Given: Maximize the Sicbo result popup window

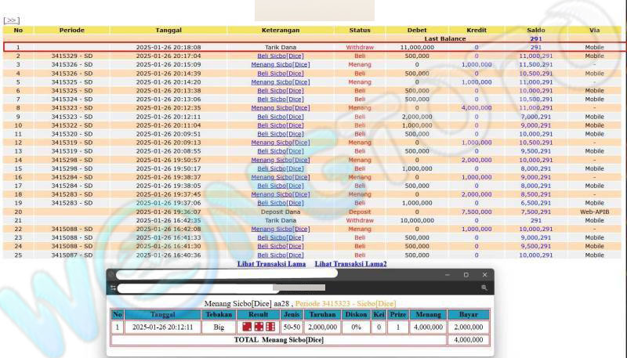Looking at the screenshot, I should (x=466, y=275).
